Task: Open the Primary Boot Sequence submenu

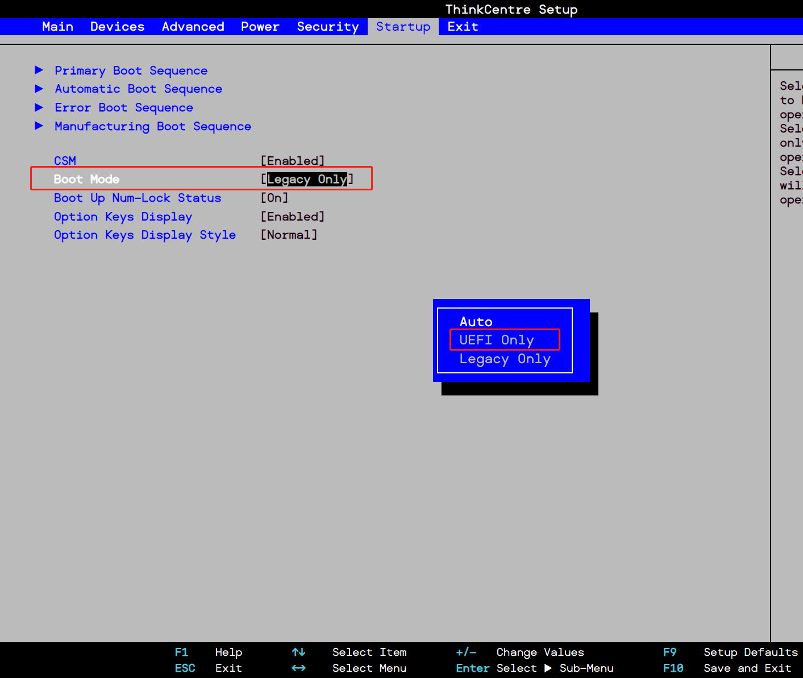Action: point(131,70)
